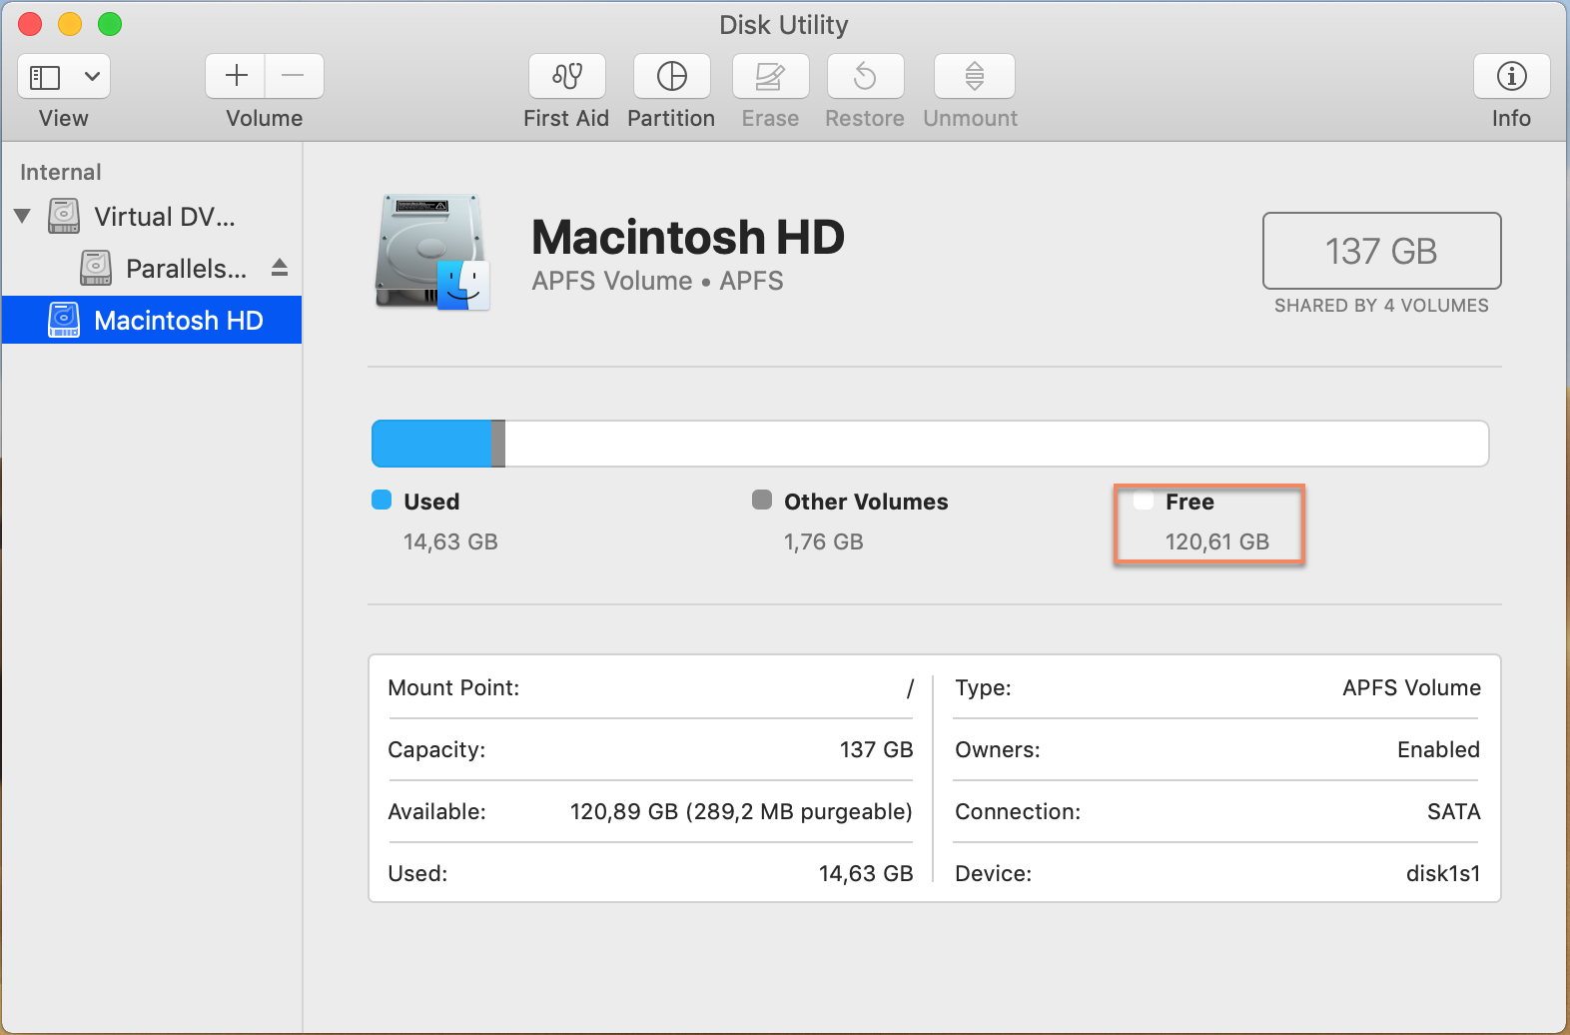1570x1035 pixels.
Task: Minimize the Disk Utility window
Action: click(70, 24)
